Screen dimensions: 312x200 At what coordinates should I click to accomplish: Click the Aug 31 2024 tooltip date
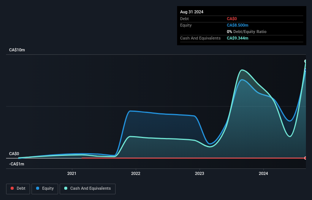point(192,12)
